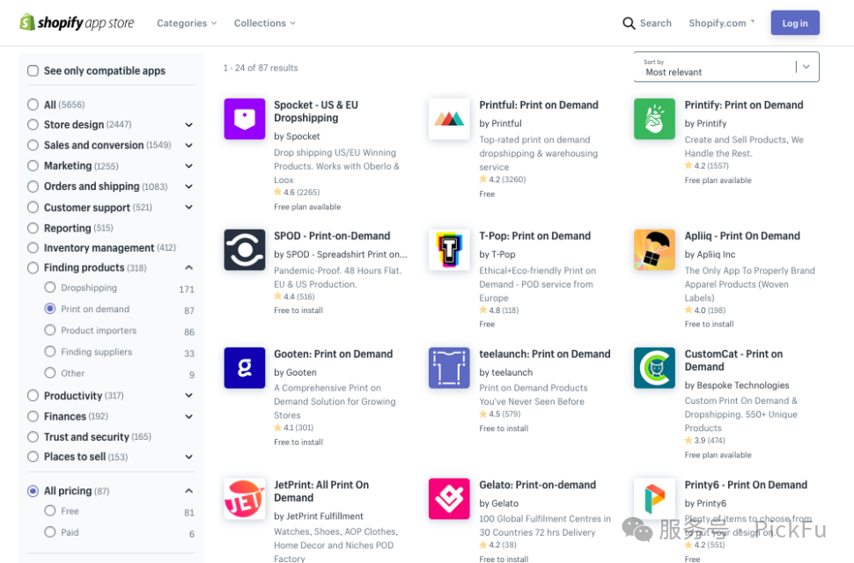Open Spocket - US & EU Dropshipping title
Viewport: 854px width, 563px height.
coord(316,112)
